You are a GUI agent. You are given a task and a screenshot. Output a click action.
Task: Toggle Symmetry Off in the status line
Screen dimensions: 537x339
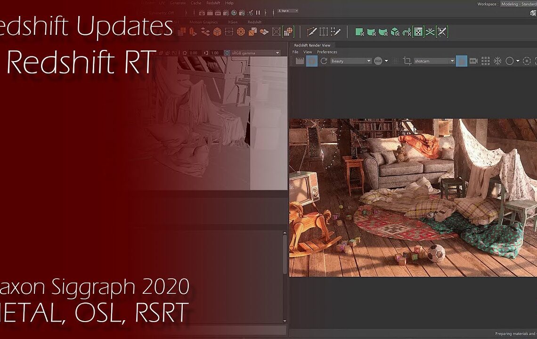pos(160,12)
